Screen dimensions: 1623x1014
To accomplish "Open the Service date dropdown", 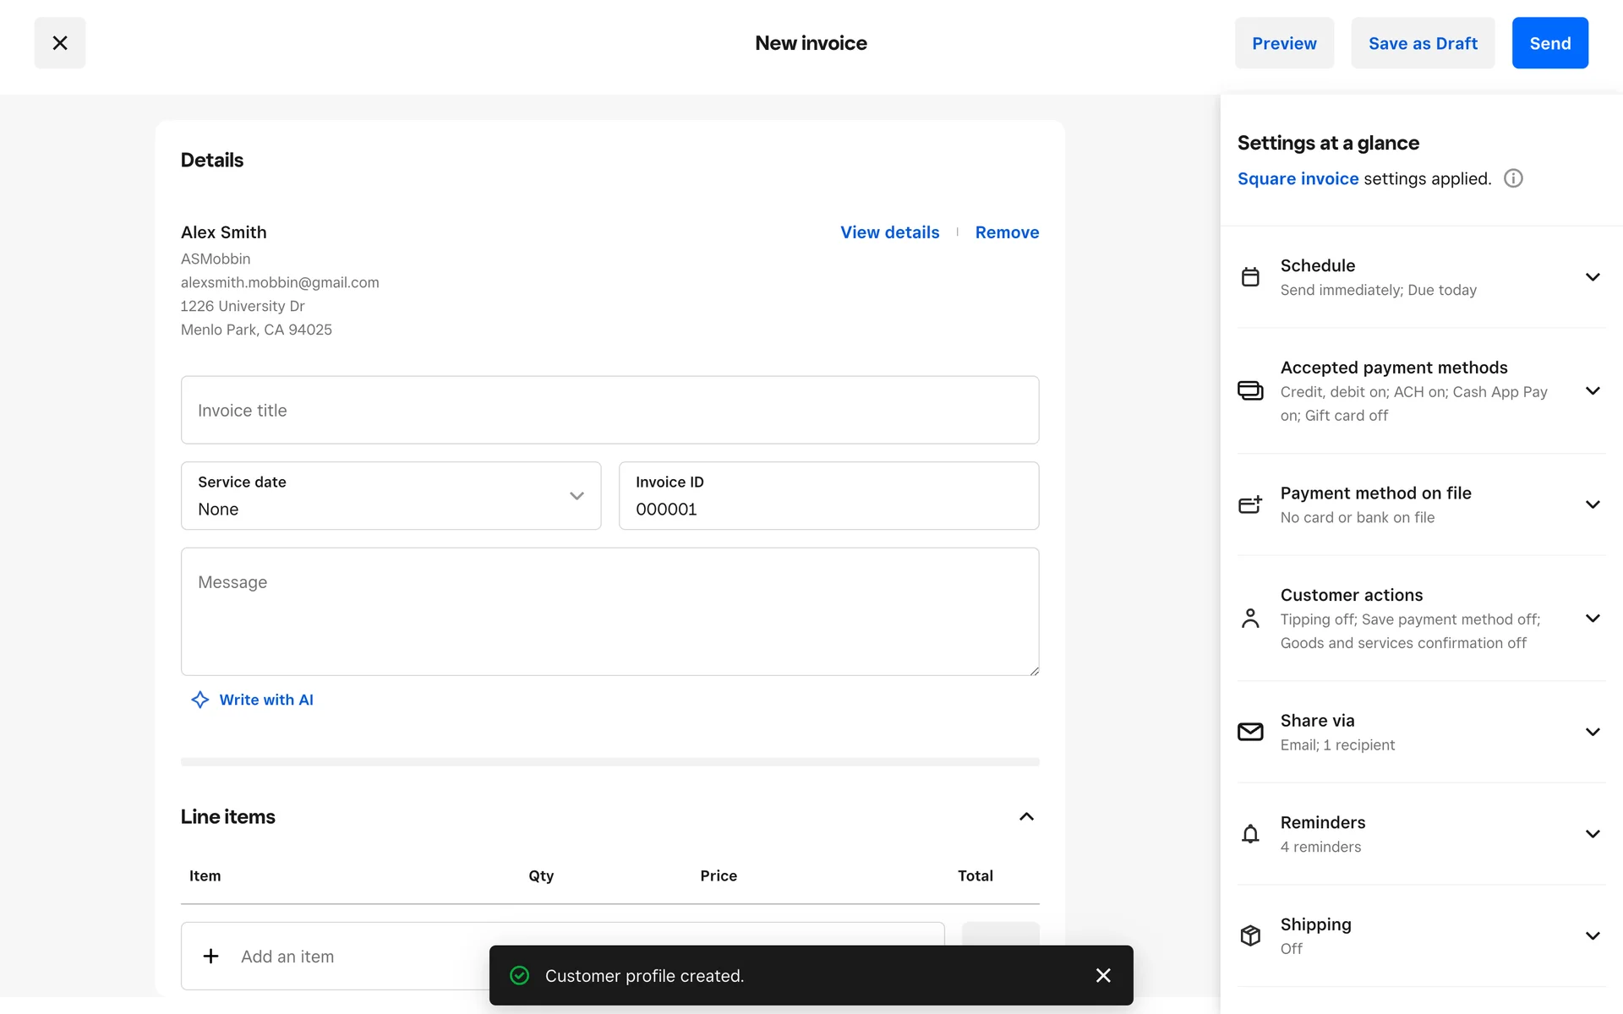I will click(391, 496).
